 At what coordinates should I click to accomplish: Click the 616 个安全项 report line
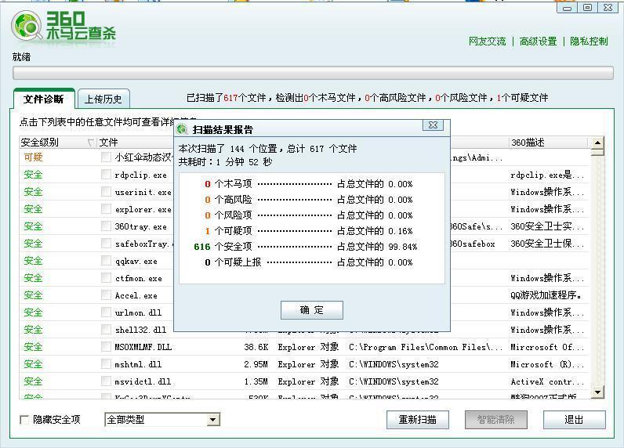[305, 247]
